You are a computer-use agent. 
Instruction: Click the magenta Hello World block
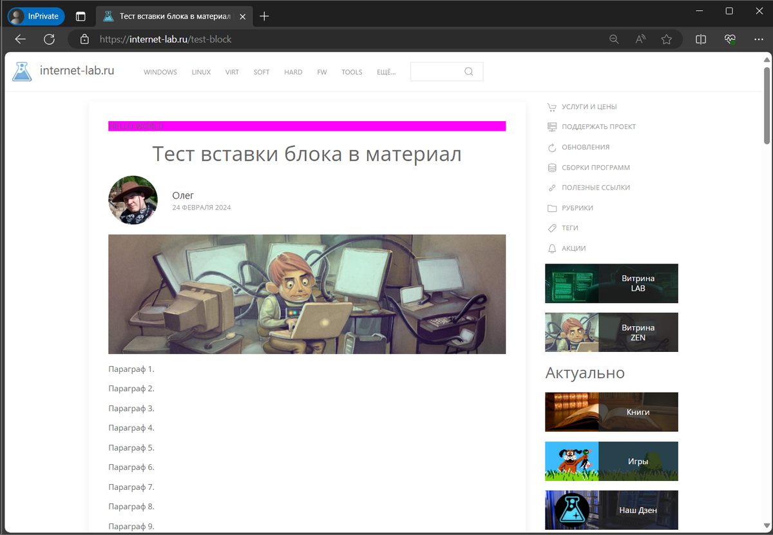click(307, 126)
